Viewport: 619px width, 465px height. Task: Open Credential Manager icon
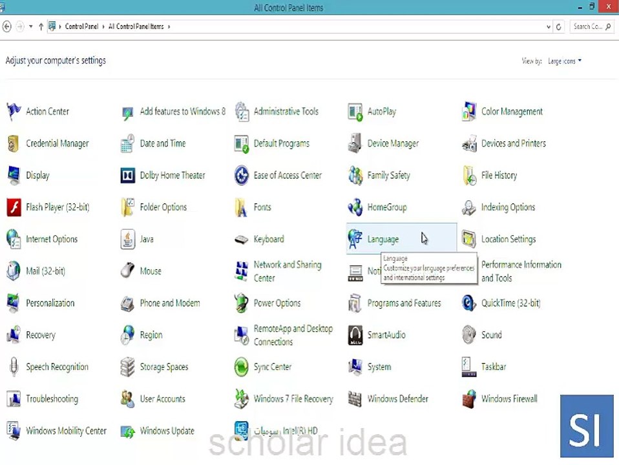[x=14, y=143]
